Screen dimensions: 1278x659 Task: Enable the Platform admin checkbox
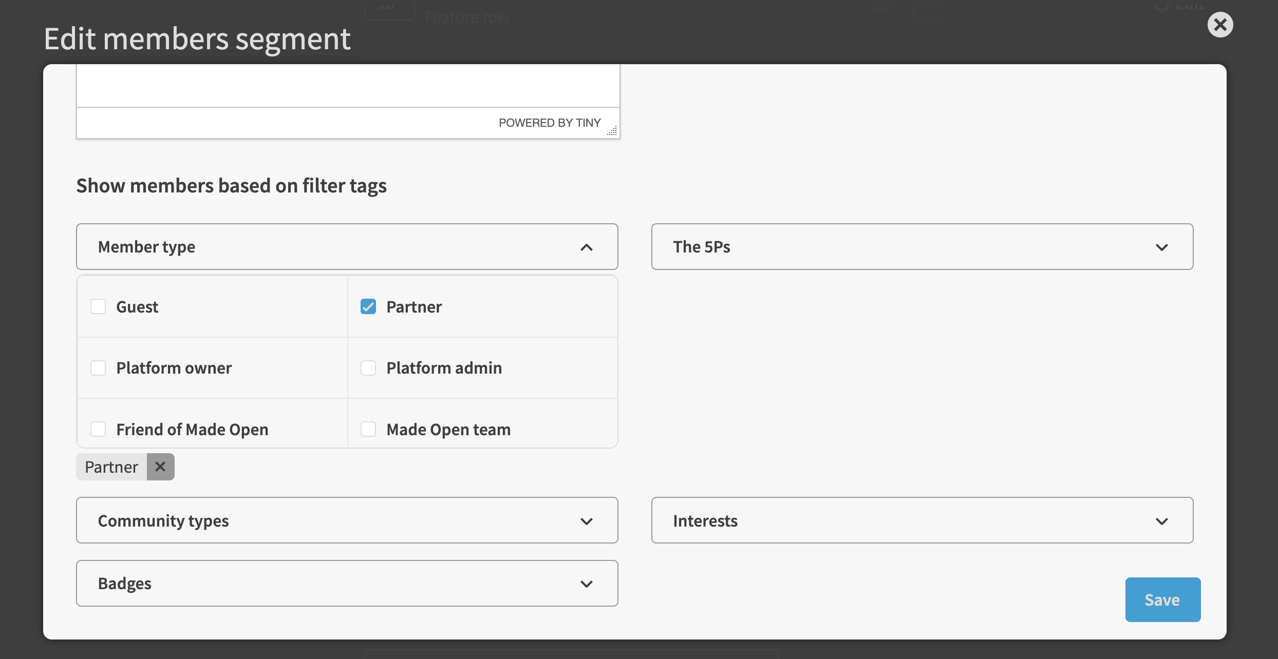pos(368,367)
